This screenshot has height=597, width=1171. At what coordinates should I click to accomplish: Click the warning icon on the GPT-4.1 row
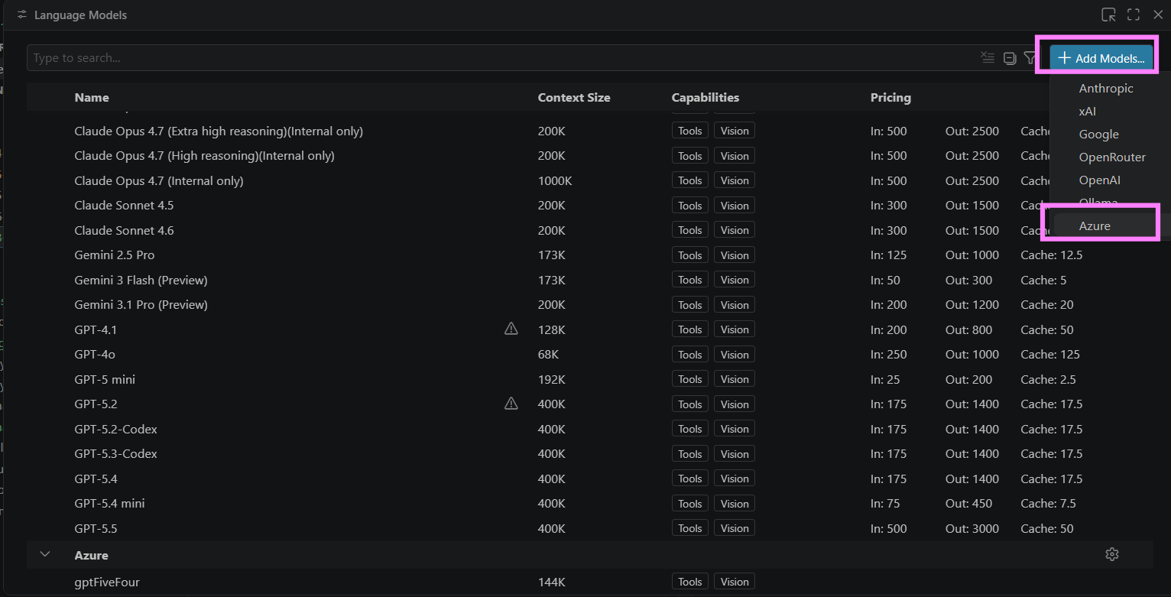point(511,329)
